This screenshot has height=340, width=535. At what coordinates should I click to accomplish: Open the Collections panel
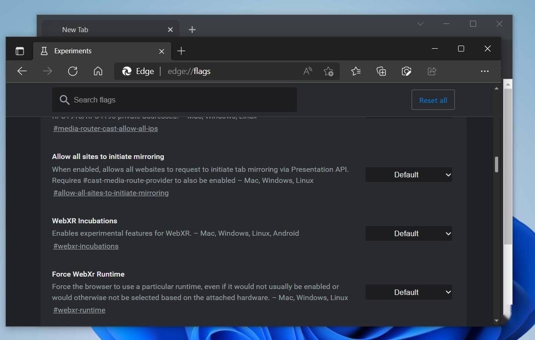381,71
